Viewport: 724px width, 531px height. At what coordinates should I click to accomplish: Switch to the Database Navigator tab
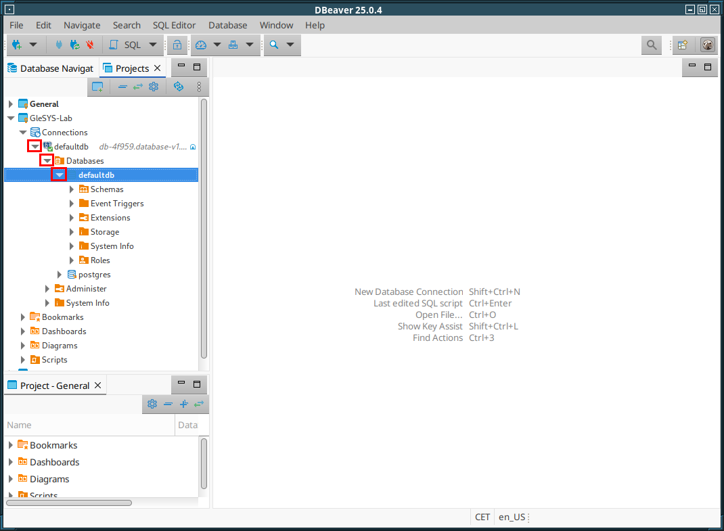point(50,68)
